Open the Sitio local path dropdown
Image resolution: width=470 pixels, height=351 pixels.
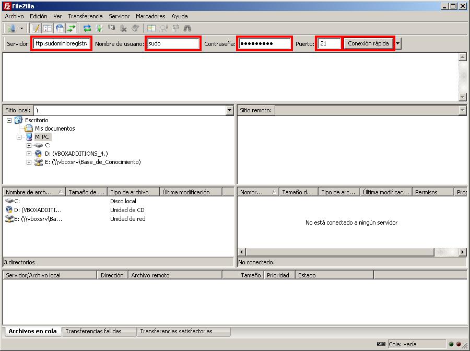229,110
